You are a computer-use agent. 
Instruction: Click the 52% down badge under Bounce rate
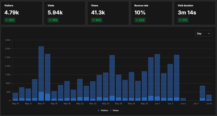[140, 20]
